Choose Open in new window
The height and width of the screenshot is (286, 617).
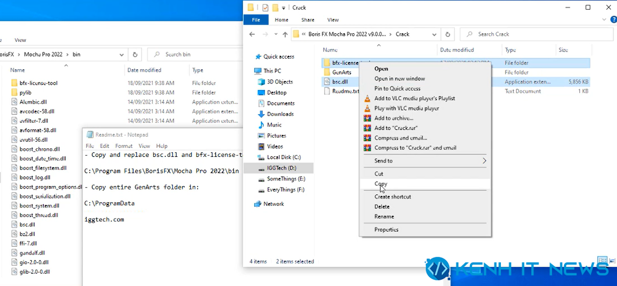[x=425, y=79]
